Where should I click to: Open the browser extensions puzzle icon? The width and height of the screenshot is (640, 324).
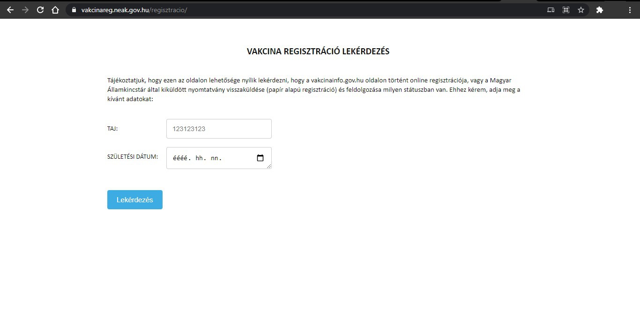point(599,10)
